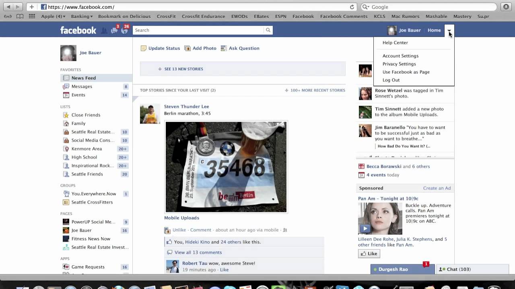Image resolution: width=515 pixels, height=289 pixels.
Task: Open Berlin marathon bib photo
Action: pos(226,167)
